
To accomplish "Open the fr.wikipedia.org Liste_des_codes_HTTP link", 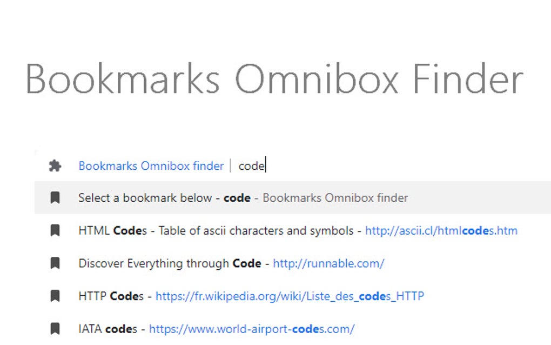I will [x=290, y=296].
